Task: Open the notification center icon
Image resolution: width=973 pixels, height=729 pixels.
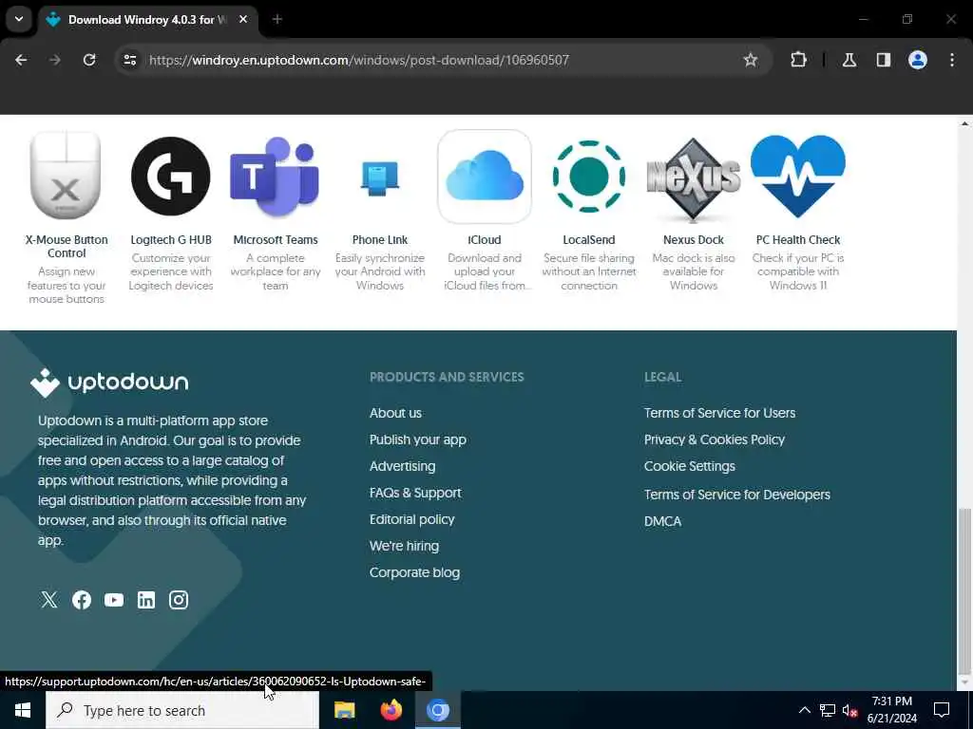Action: click(942, 710)
